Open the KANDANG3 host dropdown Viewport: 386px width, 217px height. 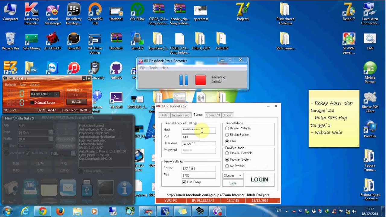point(56,94)
